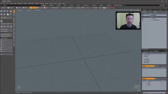Screen dimensions: 168x94
Task: Click the Others button
Action: coord(6,18)
